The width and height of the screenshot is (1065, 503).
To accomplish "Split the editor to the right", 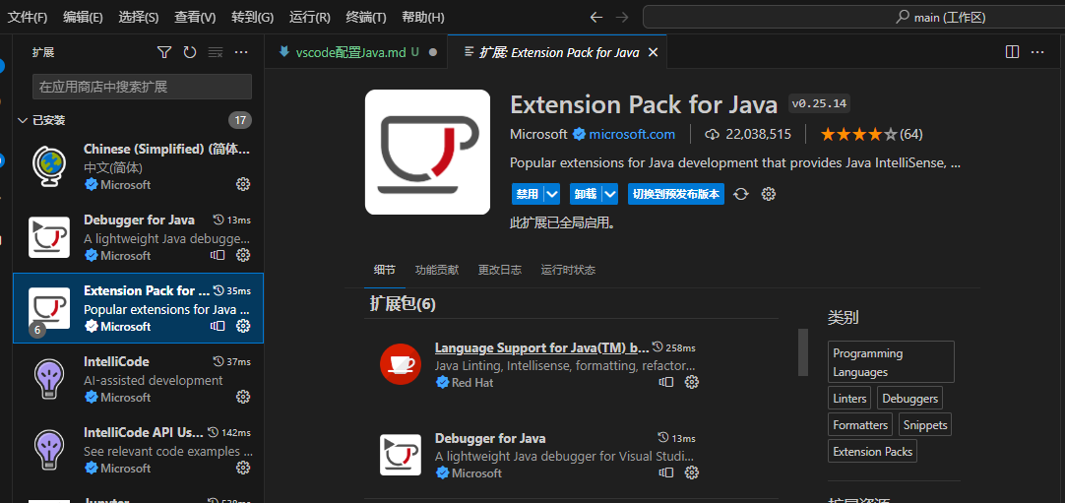I will pos(1012,52).
